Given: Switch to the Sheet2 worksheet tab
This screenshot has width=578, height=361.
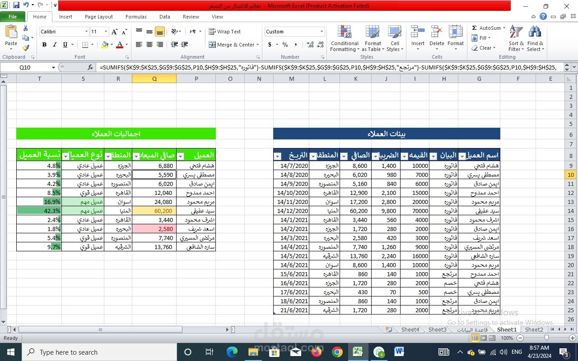Looking at the screenshot, I should (534, 329).
